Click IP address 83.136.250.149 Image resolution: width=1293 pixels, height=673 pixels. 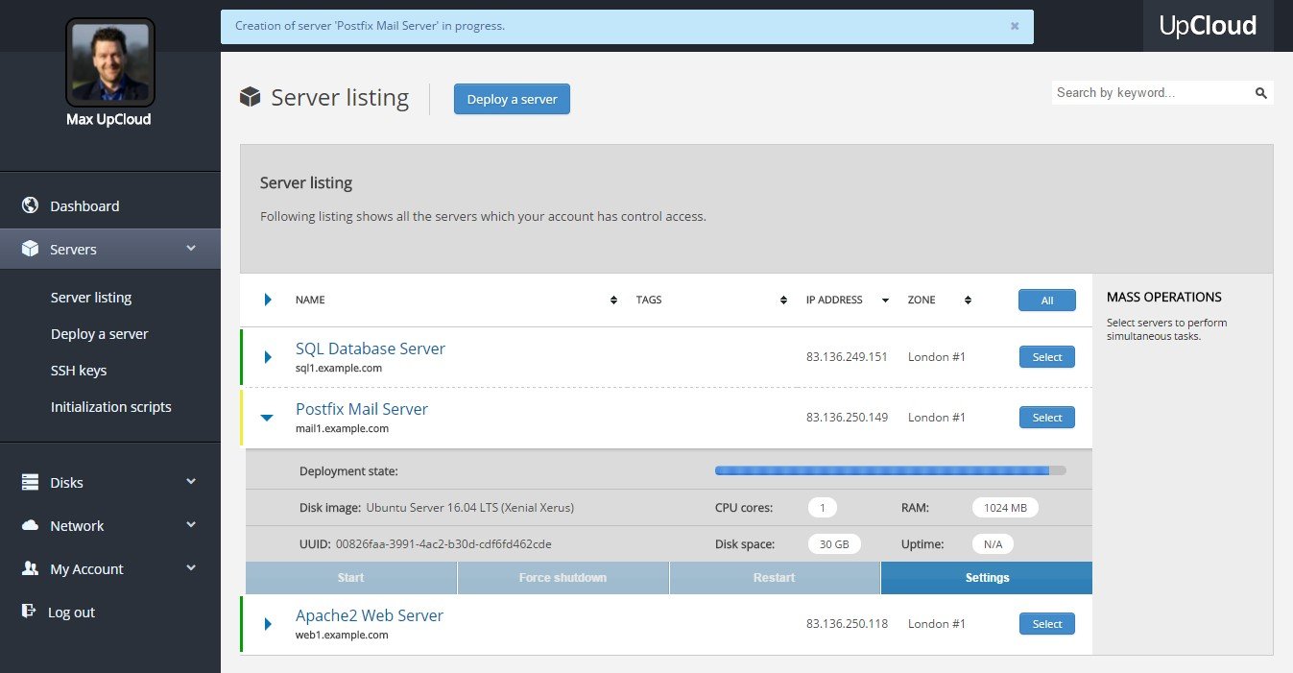[x=848, y=418]
